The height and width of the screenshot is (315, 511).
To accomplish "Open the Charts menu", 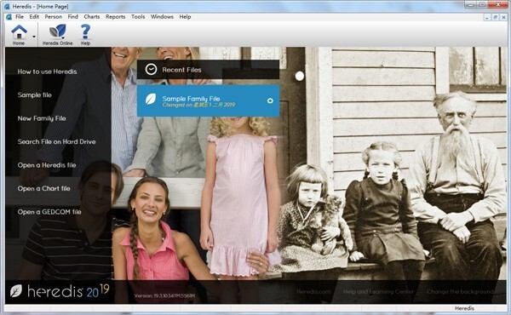I will (x=92, y=17).
